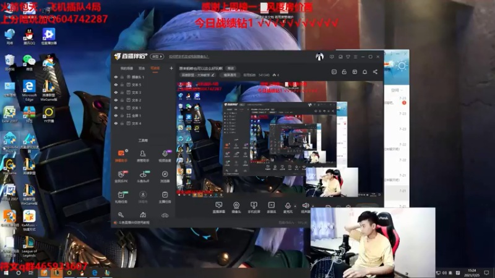
Task: Select the 全屏 1 layer row
Action: click(143, 116)
